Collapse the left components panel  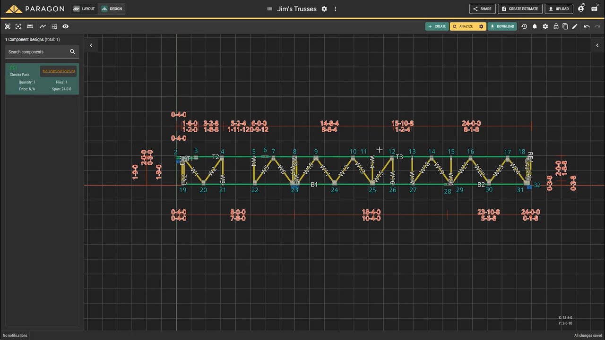(91, 45)
